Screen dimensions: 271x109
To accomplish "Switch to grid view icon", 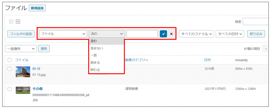I will pos(18,22).
